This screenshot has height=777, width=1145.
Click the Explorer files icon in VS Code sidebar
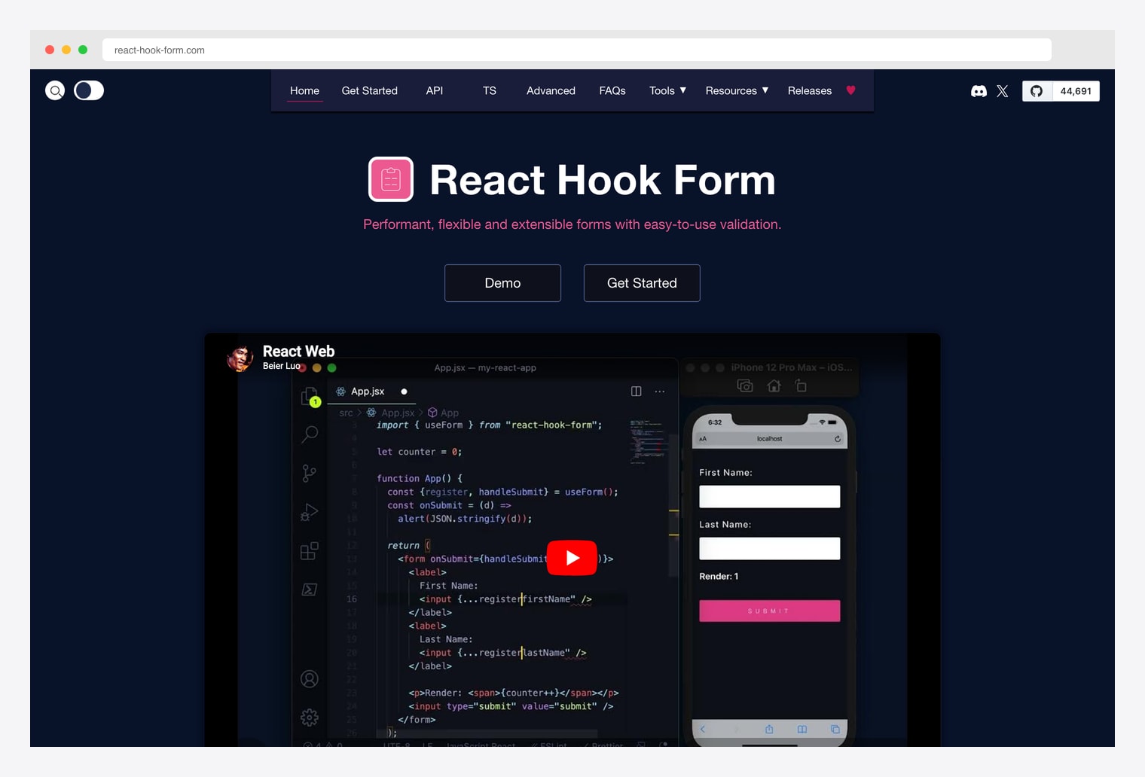coord(310,397)
